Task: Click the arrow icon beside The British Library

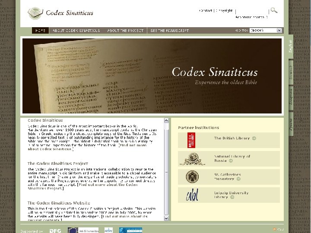Action: point(254,139)
